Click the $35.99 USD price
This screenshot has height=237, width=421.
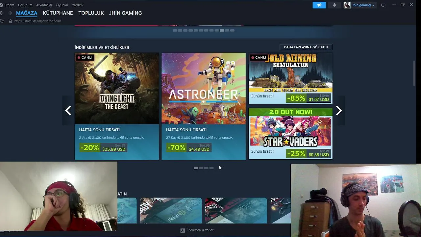tap(114, 149)
